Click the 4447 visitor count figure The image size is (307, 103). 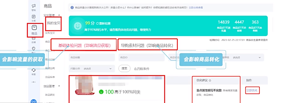239,22
